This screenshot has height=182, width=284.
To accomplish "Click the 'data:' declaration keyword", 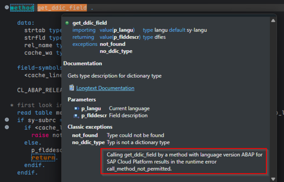I will click(26, 23).
